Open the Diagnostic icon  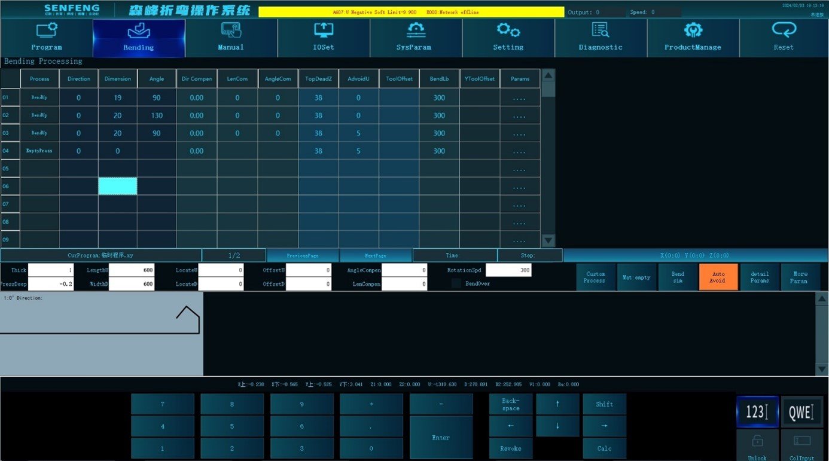point(601,29)
